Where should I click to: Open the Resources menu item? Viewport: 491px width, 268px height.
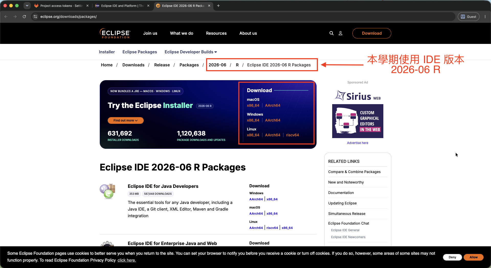tap(216, 33)
